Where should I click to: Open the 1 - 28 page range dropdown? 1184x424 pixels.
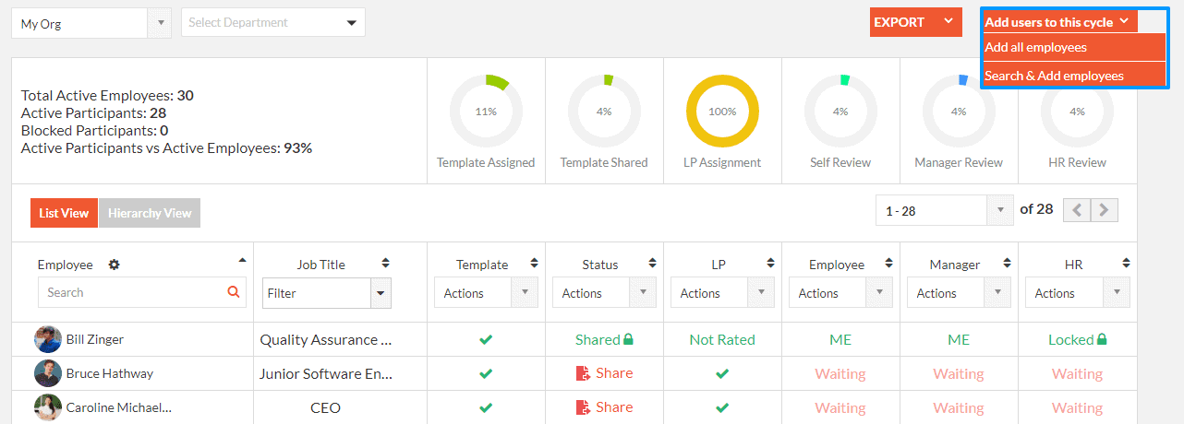945,210
